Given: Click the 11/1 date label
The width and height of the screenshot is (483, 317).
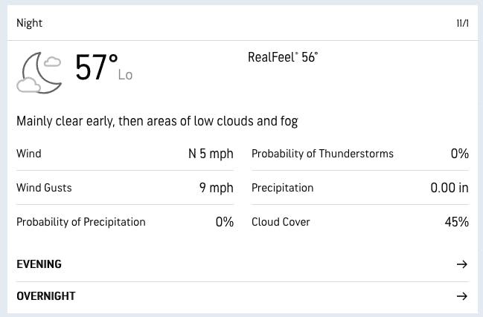Looking at the screenshot, I should [x=462, y=23].
